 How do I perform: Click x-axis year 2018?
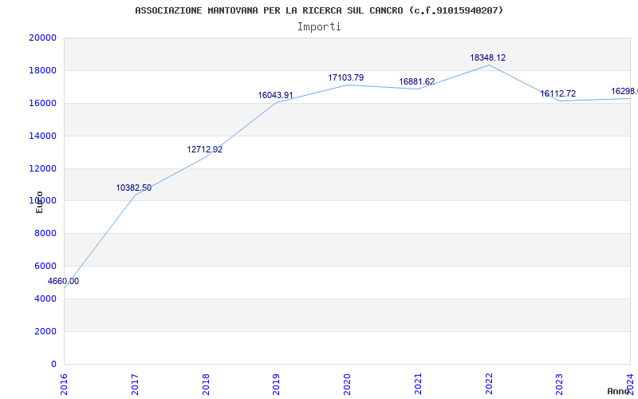[x=206, y=385]
